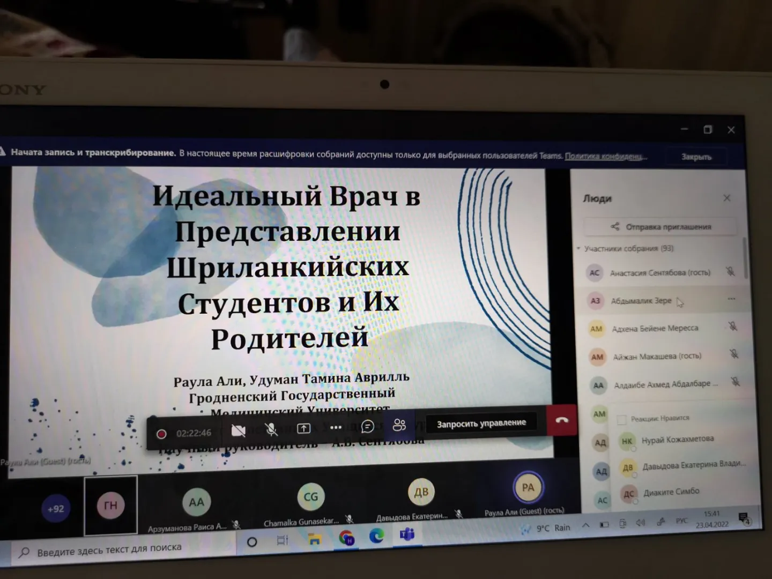Viewport: 772px width, 579px height.
Task: Open options ellipsis for Абдымалик Зере
Action: [732, 299]
